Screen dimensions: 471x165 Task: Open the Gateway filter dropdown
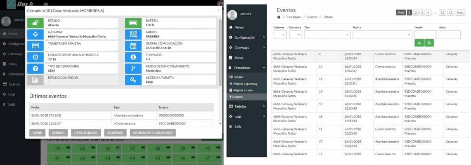click(x=279, y=35)
